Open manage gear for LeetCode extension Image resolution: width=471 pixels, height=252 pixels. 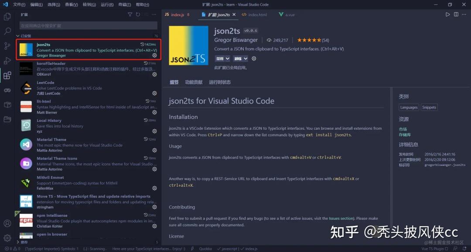(154, 93)
